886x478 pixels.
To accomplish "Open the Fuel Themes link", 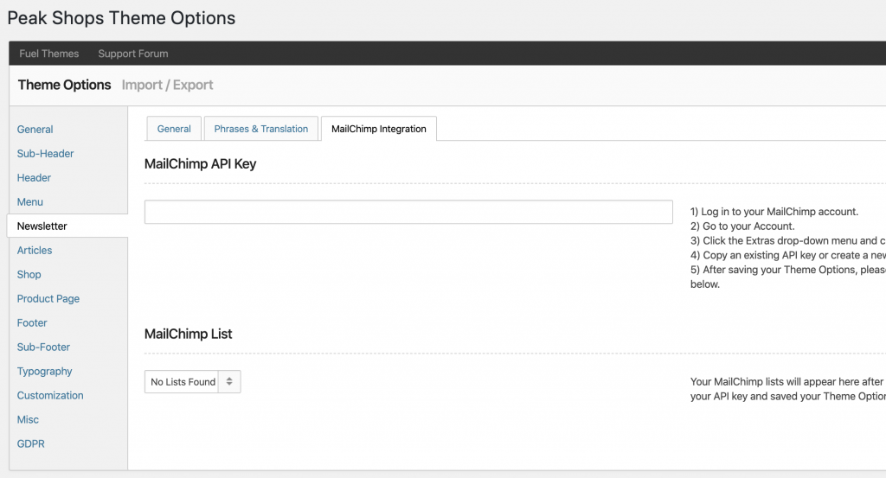I will (49, 54).
